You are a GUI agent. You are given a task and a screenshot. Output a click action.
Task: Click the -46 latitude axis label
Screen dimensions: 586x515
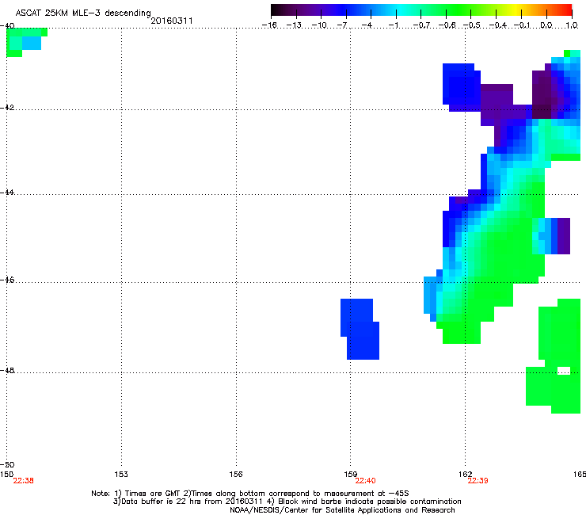[7, 280]
